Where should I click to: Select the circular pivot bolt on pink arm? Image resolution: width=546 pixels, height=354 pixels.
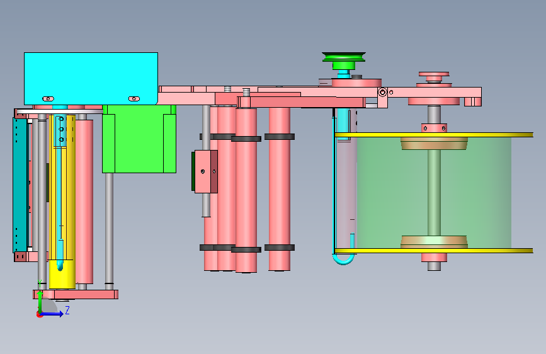click(382, 93)
